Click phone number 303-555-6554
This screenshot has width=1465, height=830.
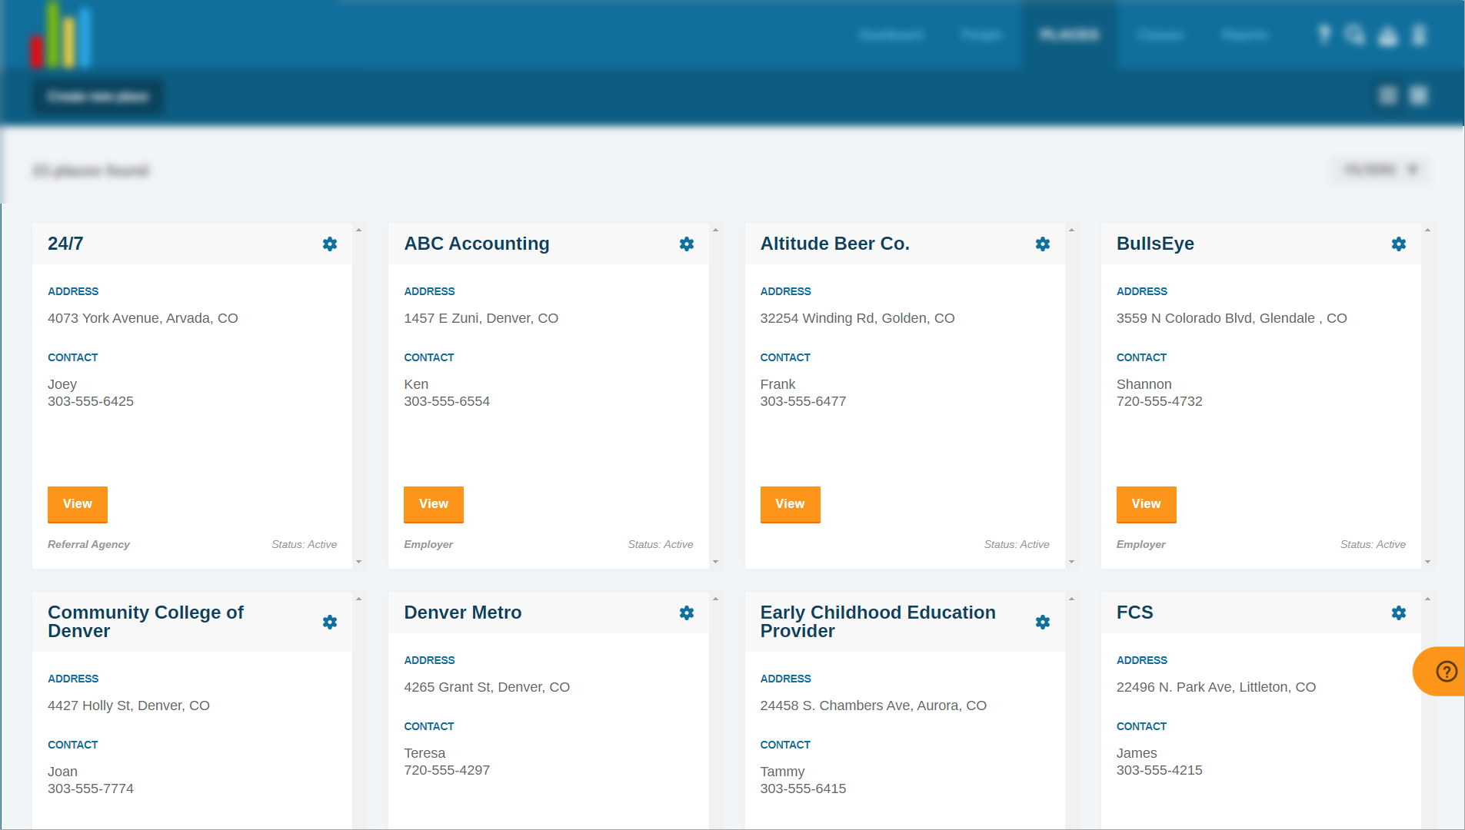click(447, 401)
